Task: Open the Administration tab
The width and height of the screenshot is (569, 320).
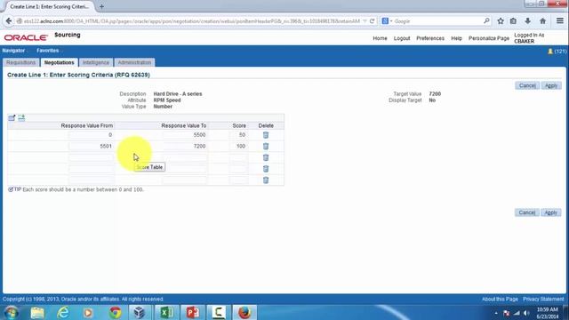Action: click(134, 62)
